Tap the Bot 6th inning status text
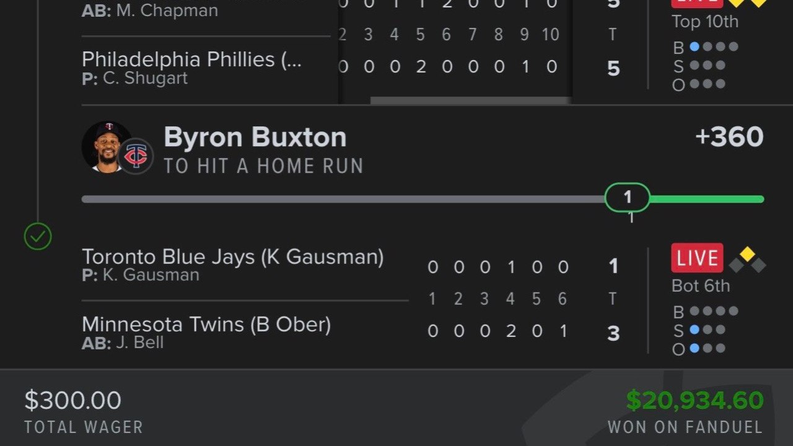 [x=701, y=286]
